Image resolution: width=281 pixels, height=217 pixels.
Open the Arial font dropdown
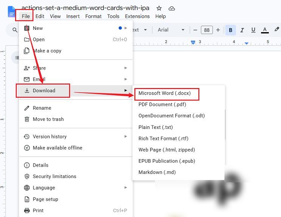click(x=171, y=30)
